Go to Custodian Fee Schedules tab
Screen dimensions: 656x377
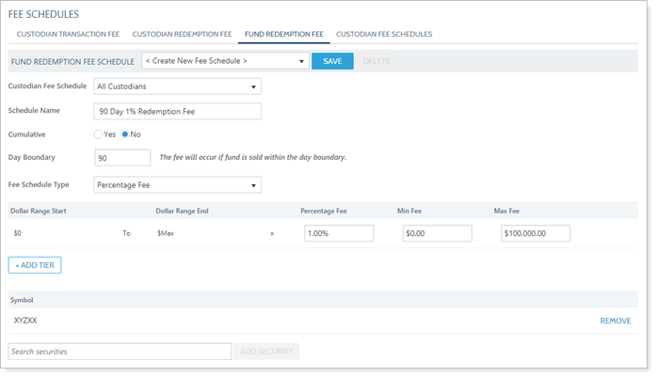pyautogui.click(x=384, y=34)
